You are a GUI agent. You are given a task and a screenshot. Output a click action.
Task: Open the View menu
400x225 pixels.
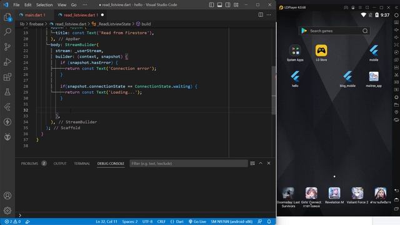tap(62, 5)
